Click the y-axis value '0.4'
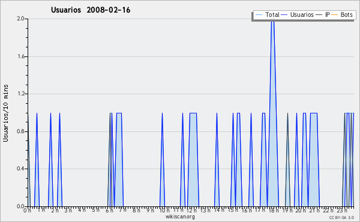Image resolution: width=360 pixels, height=222 pixels. pyautogui.click(x=20, y=169)
